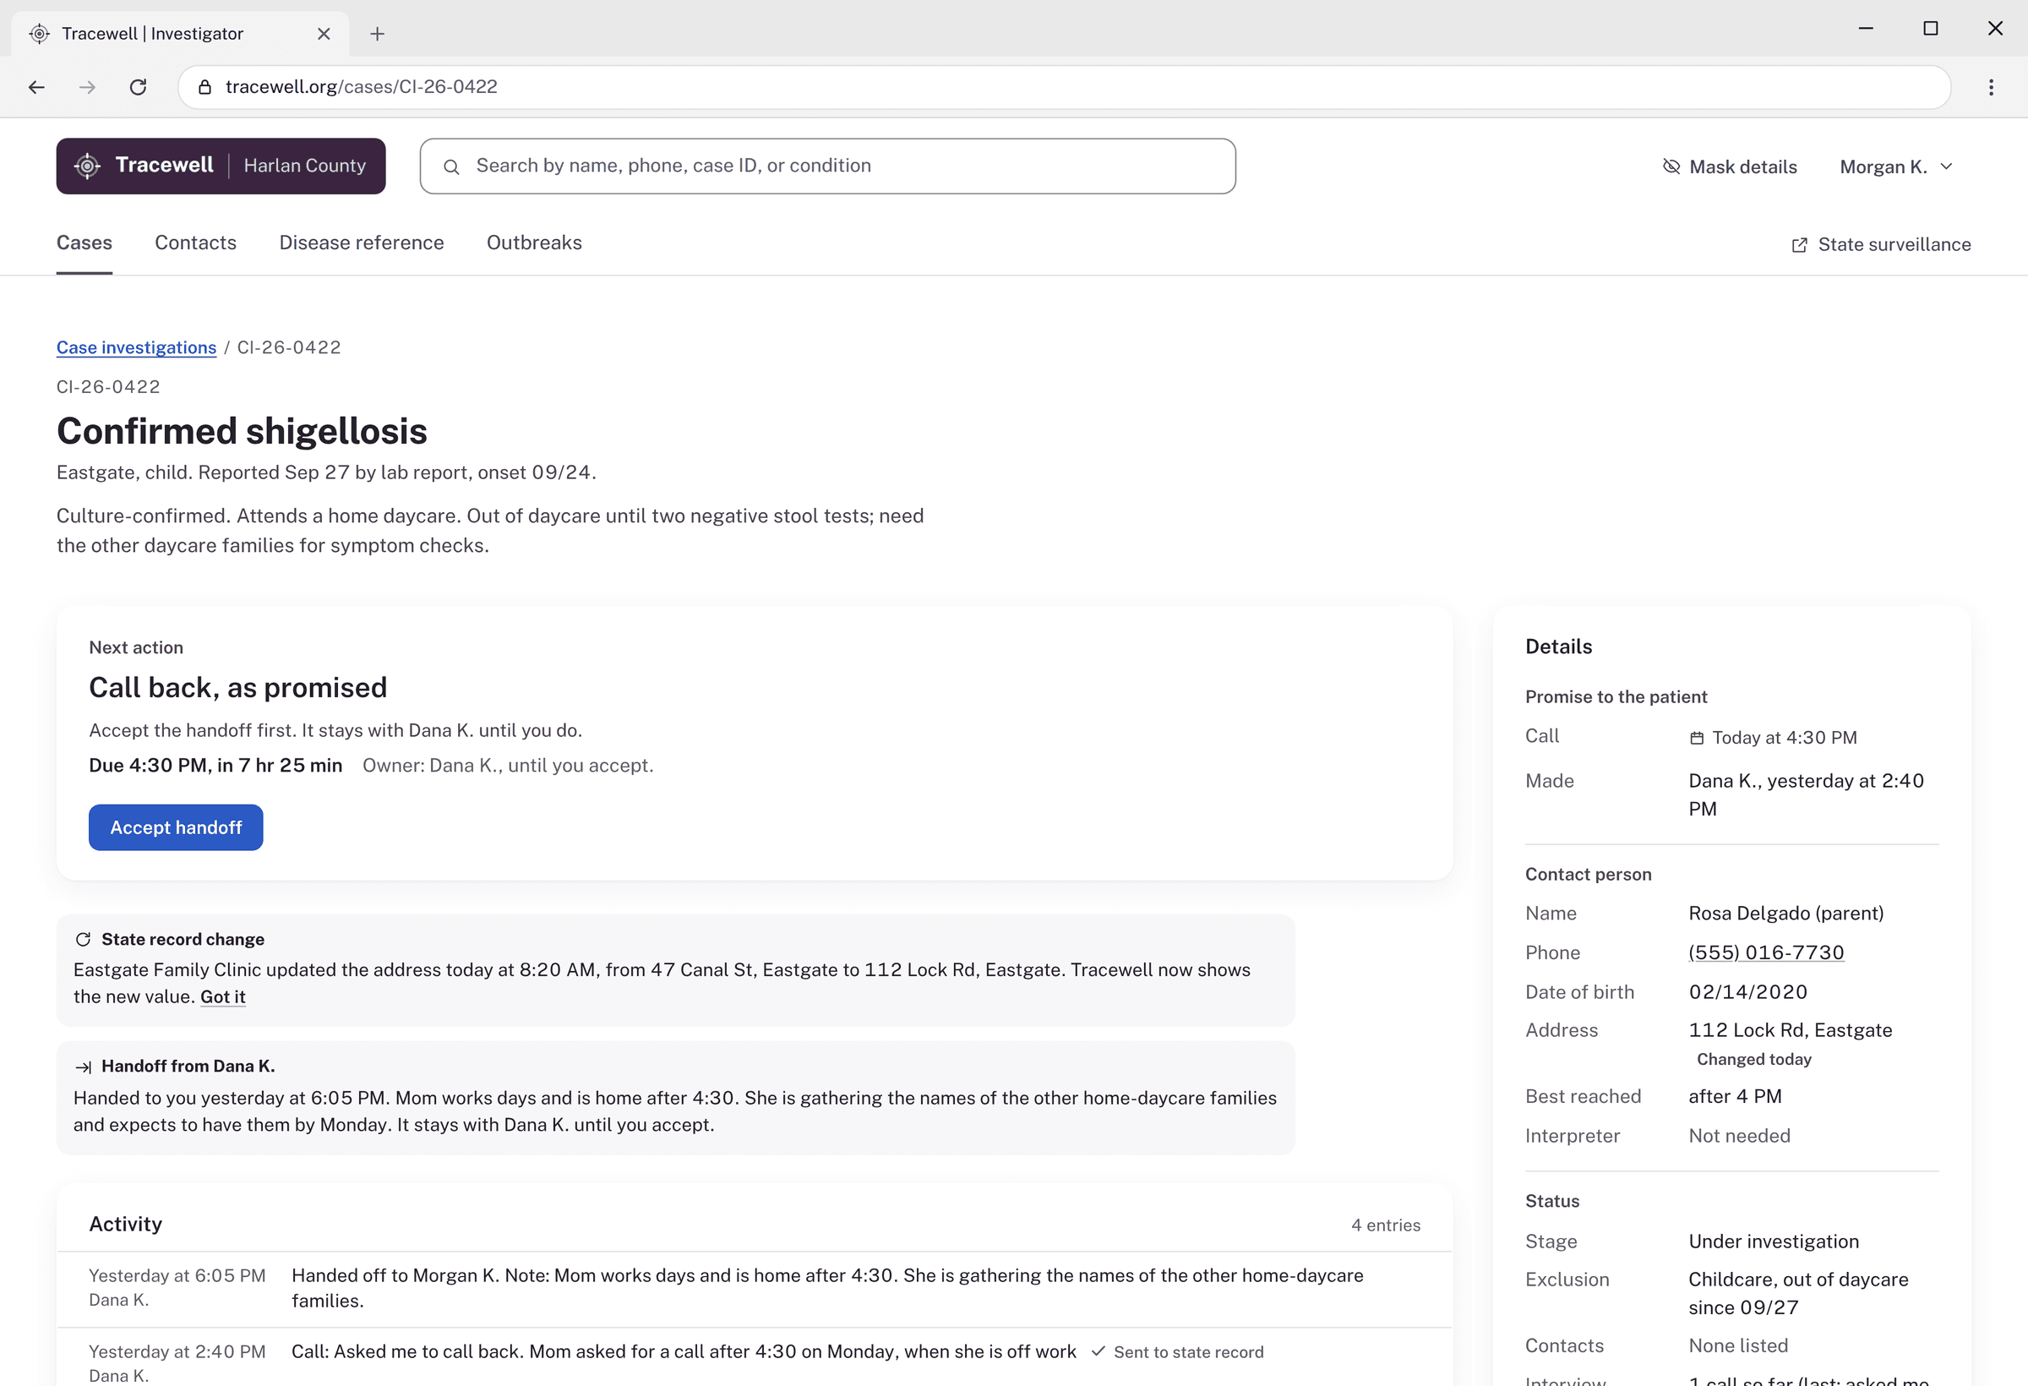This screenshot has height=1386, width=2028.
Task: Click the Accept handoff button
Action: tap(177, 827)
